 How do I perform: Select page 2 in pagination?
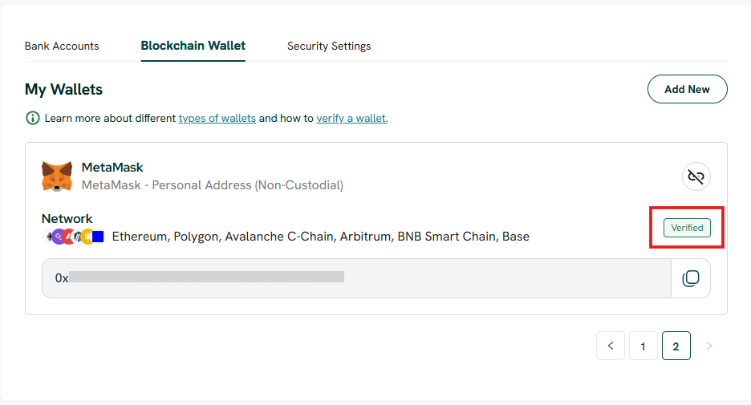[676, 346]
